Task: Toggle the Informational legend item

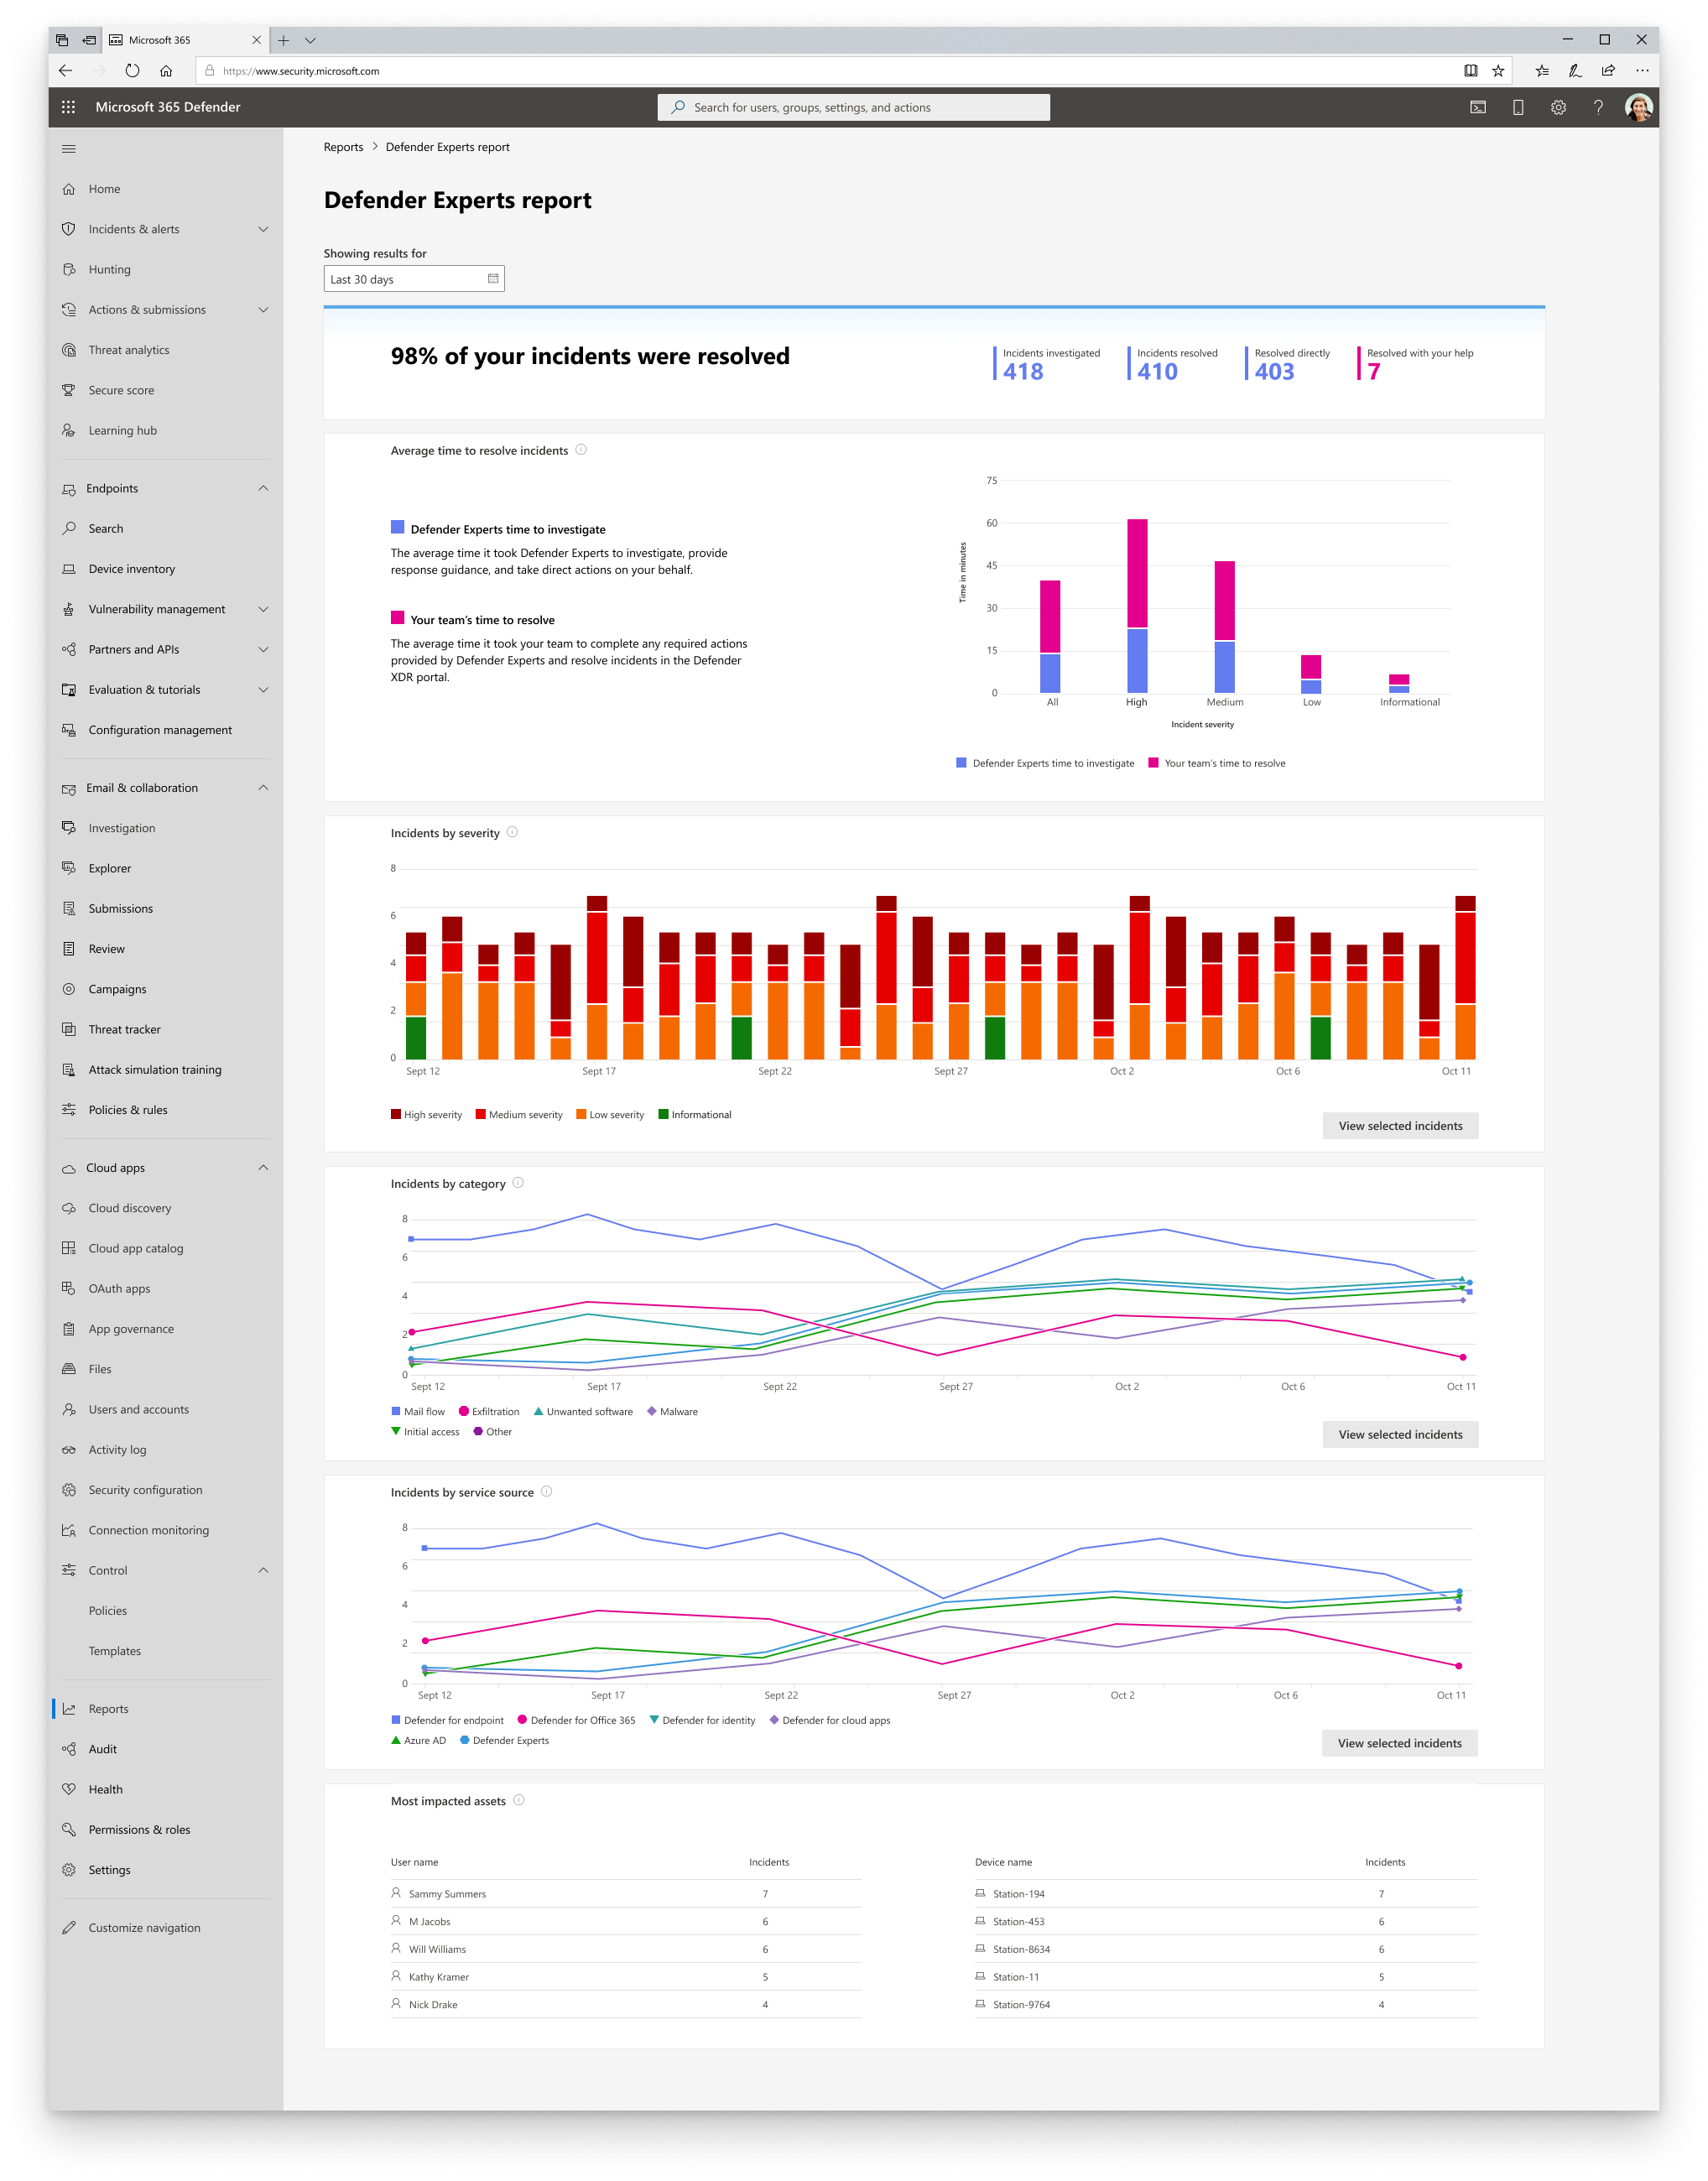Action: coord(695,1114)
